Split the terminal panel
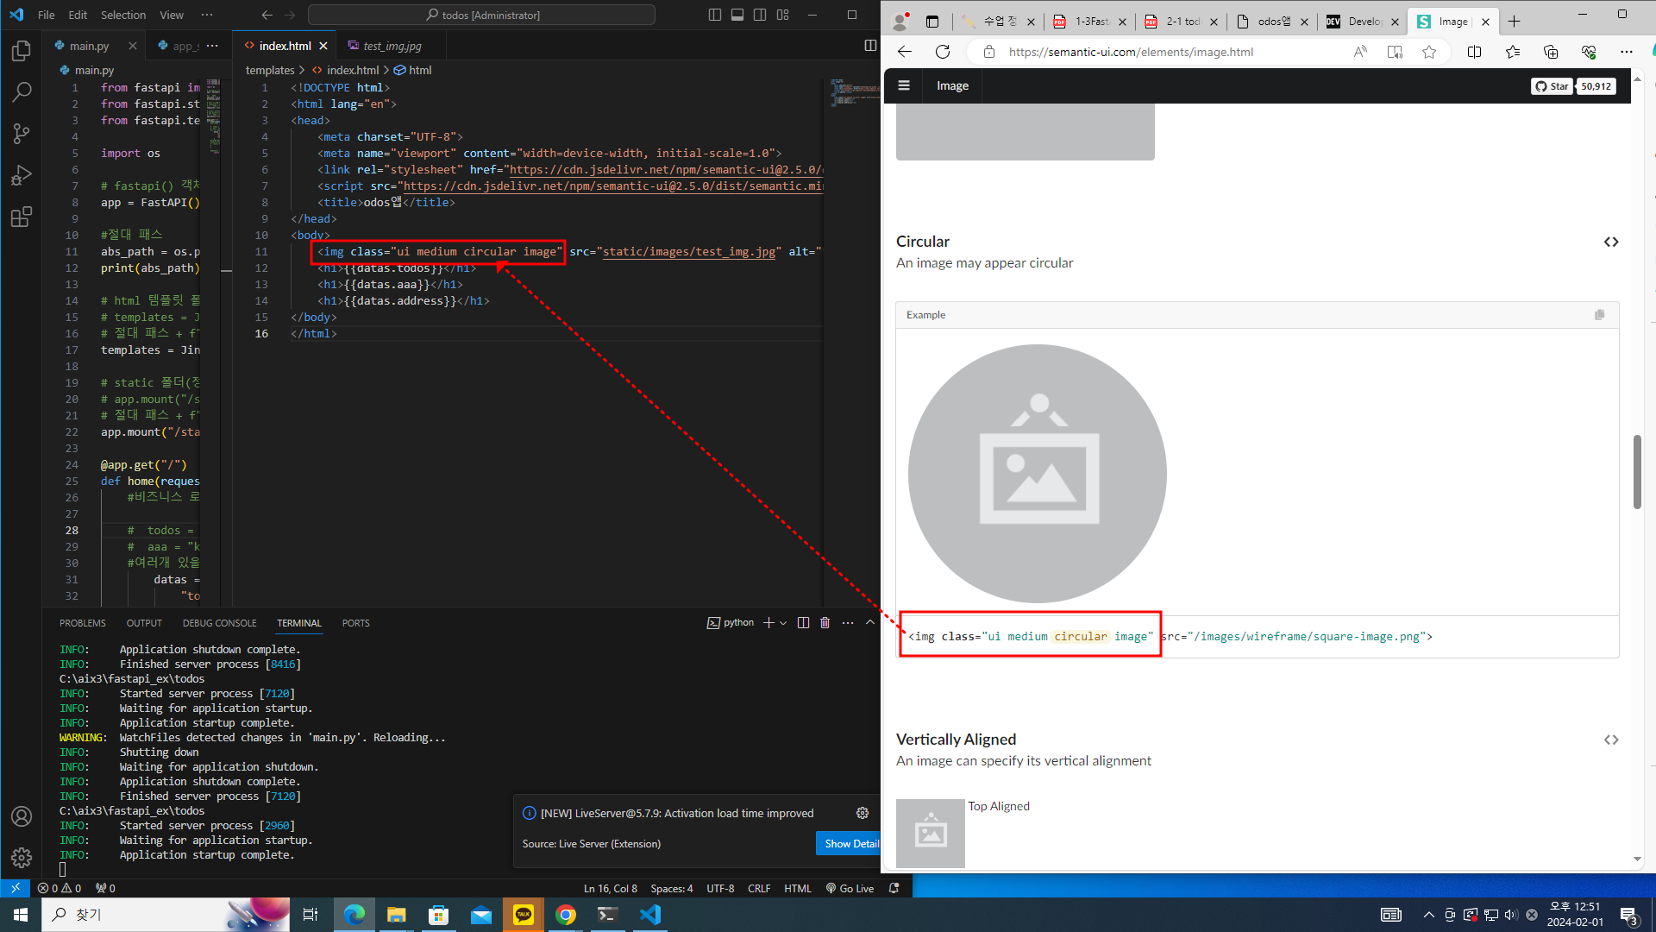Screen dimensions: 1656x932 coord(803,623)
